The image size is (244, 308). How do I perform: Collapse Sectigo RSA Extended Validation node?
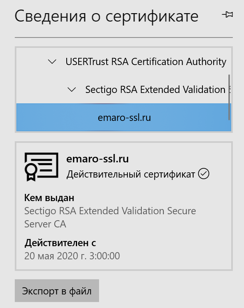(x=71, y=90)
